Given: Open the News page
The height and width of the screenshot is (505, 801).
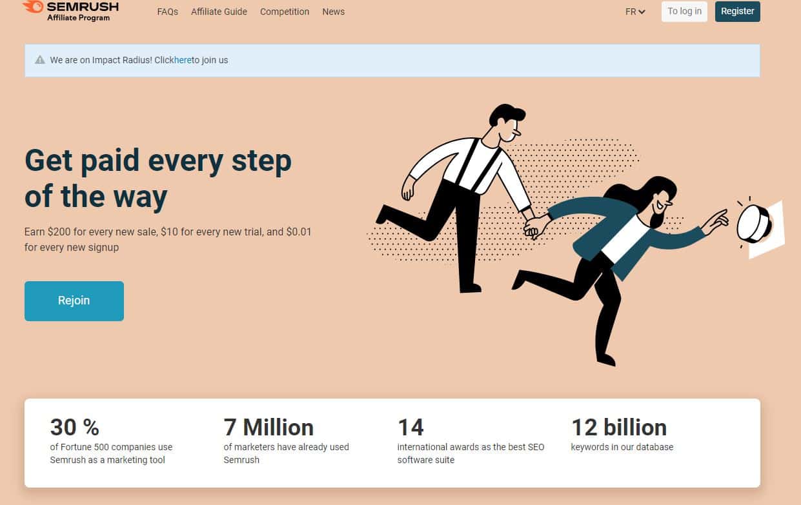Looking at the screenshot, I should (x=333, y=12).
